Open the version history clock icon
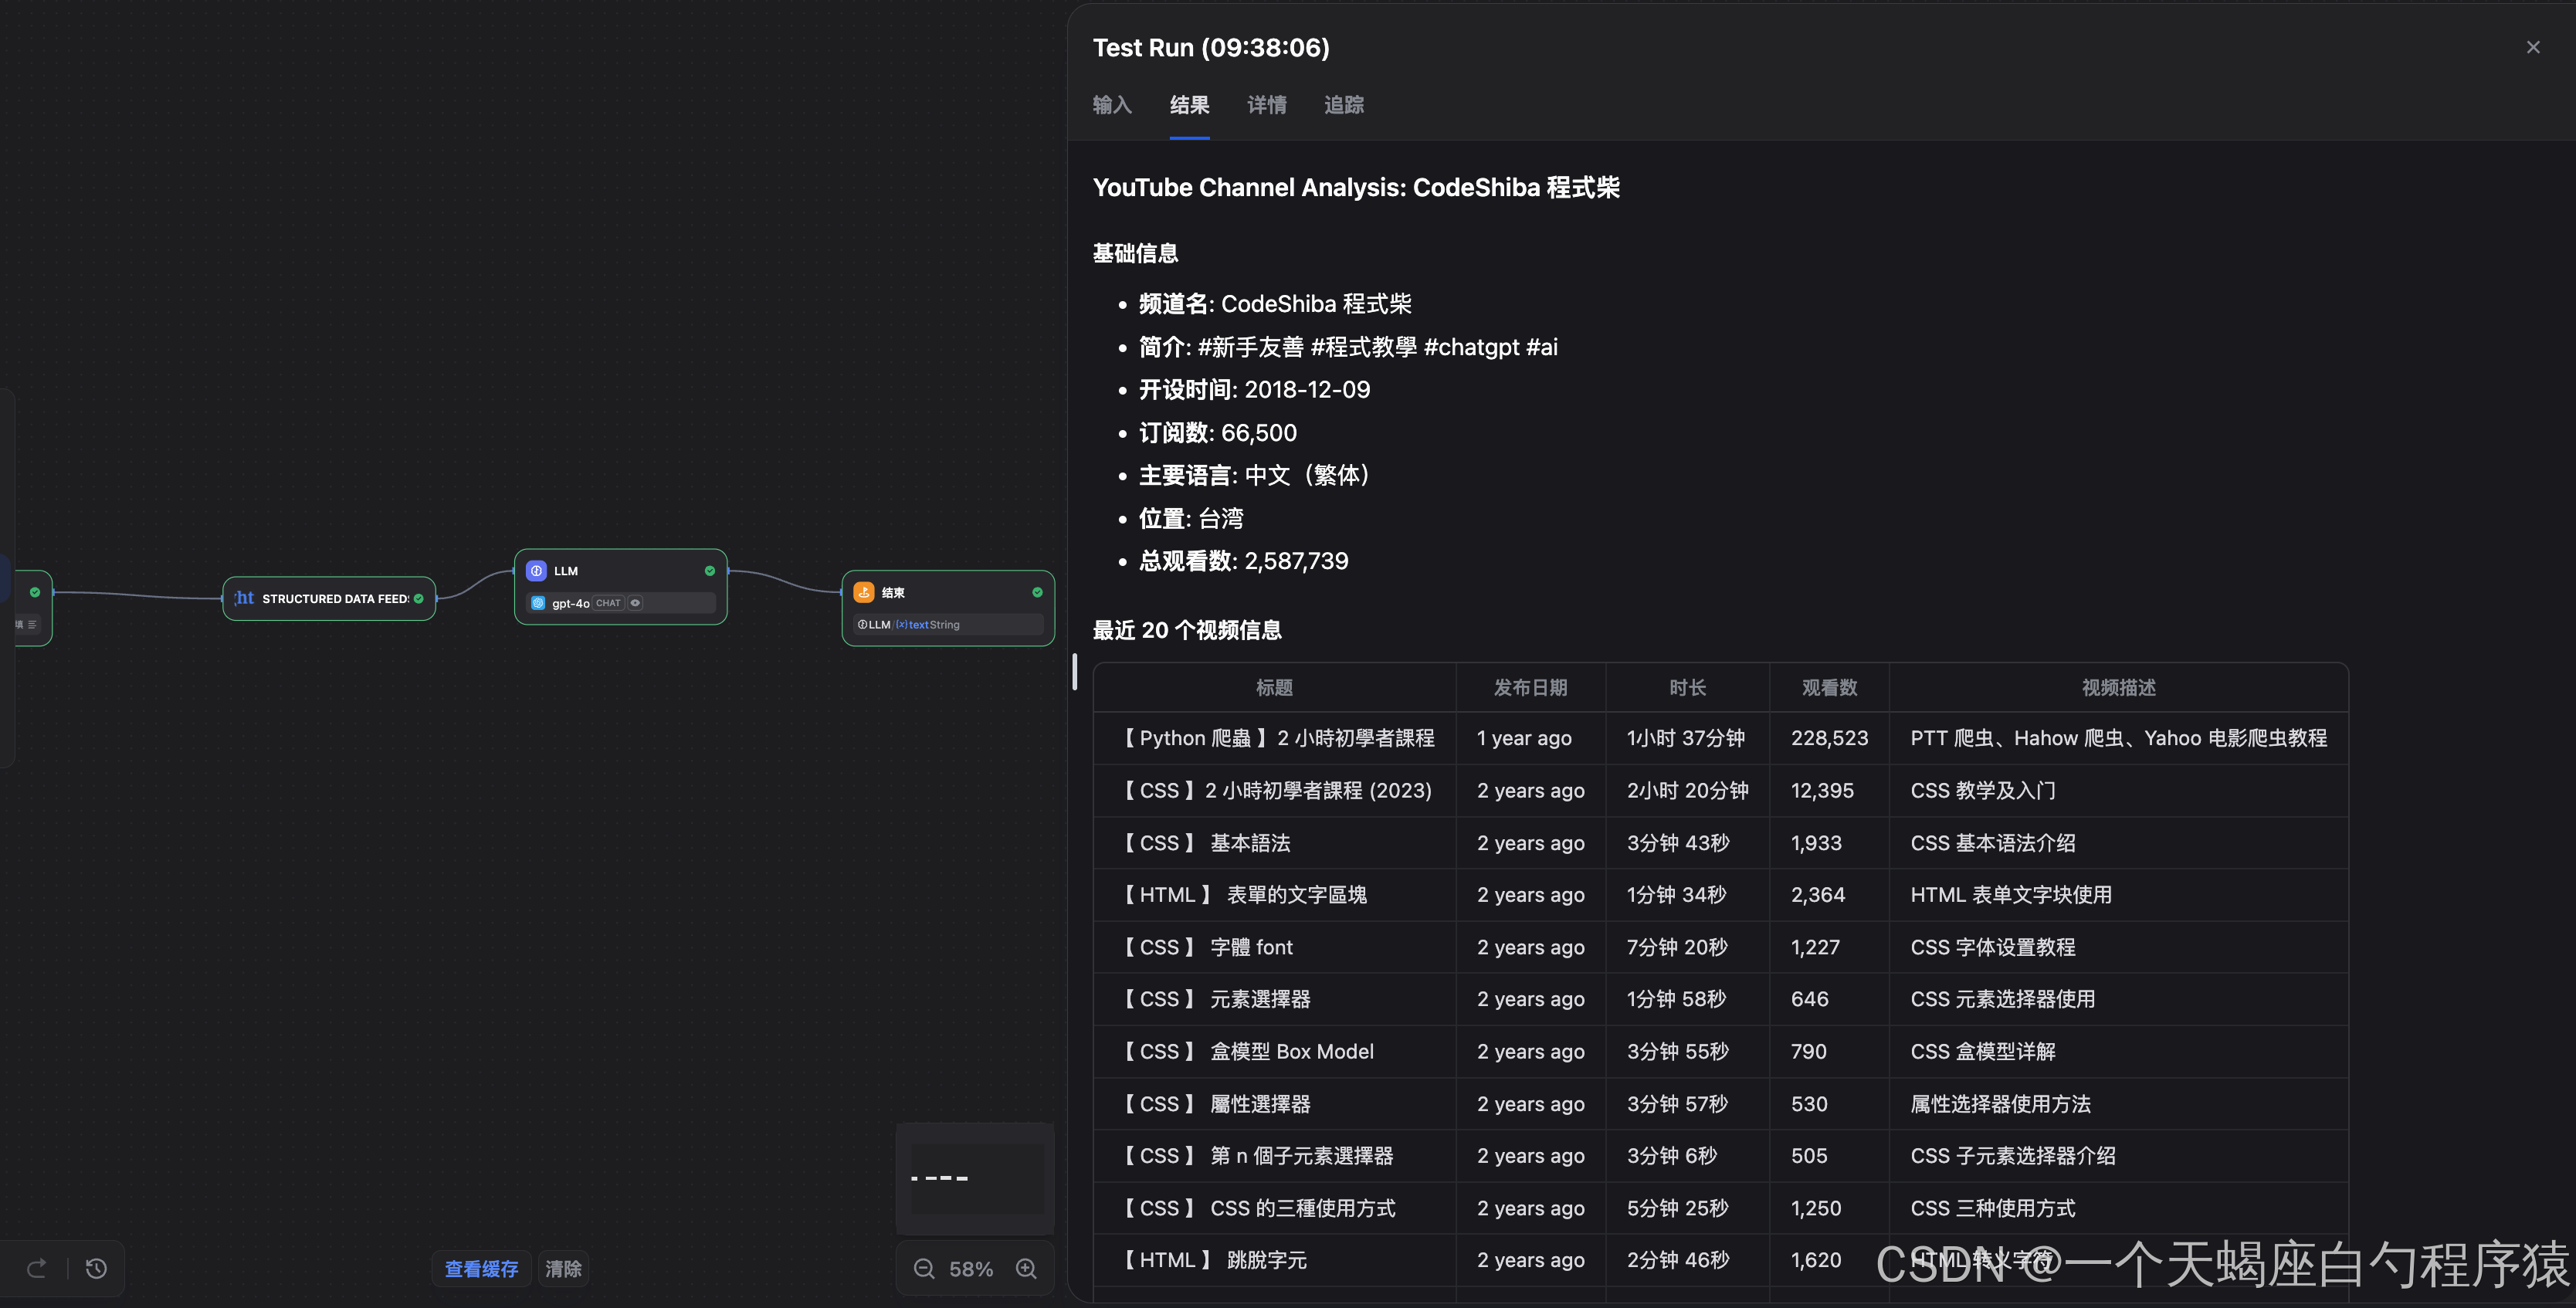This screenshot has height=1308, width=2576. point(96,1269)
